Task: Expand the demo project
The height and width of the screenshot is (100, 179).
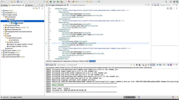Action: [2, 11]
